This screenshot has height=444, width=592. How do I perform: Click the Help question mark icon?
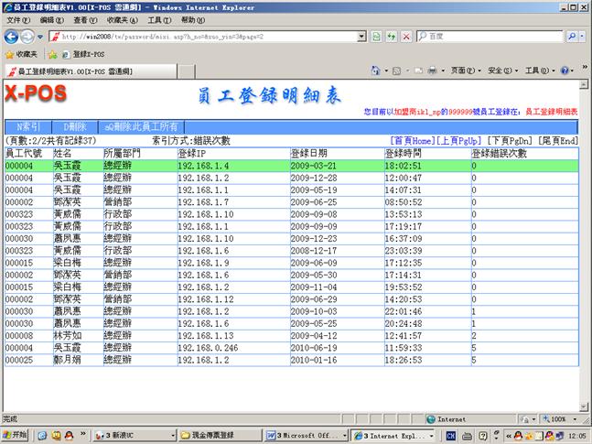tap(565, 70)
